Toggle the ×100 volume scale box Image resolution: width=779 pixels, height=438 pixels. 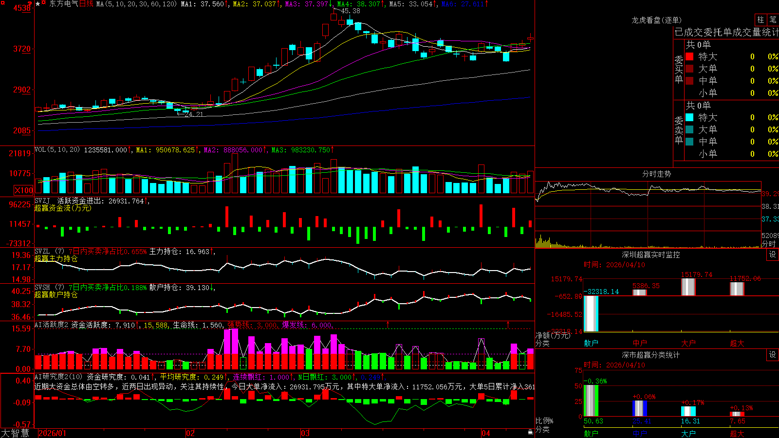(24, 190)
